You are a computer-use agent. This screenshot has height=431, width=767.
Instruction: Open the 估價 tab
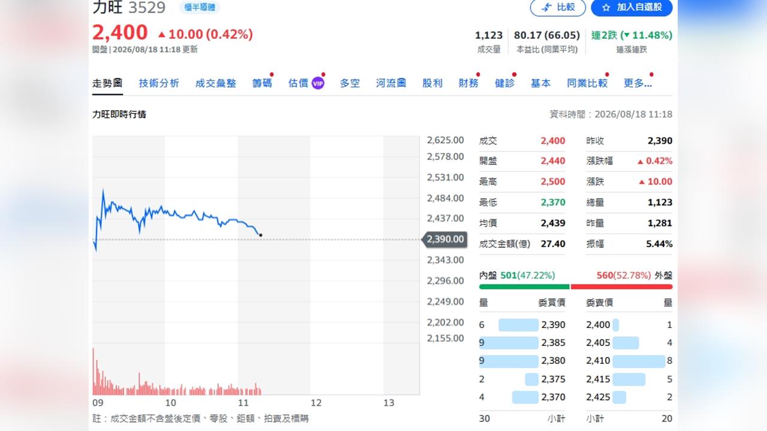pyautogui.click(x=298, y=83)
